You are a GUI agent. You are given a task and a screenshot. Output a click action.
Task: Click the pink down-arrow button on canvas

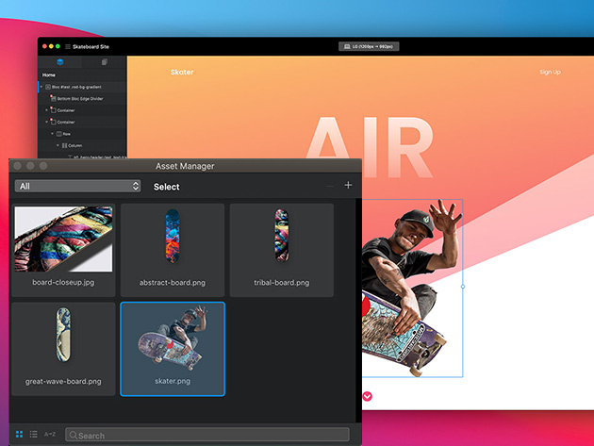tap(367, 396)
